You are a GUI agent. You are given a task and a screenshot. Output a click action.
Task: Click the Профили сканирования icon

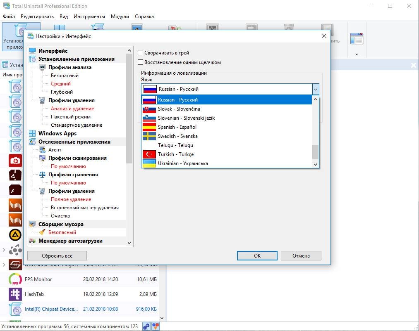pyautogui.click(x=42, y=158)
